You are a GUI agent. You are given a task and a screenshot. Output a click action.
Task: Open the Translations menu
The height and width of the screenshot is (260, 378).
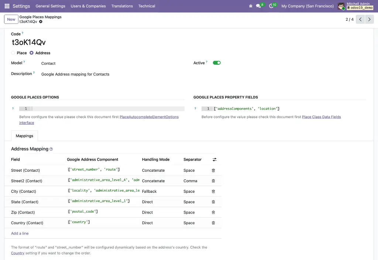pyautogui.click(x=122, y=6)
